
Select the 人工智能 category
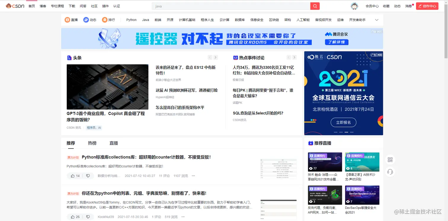click(x=303, y=20)
